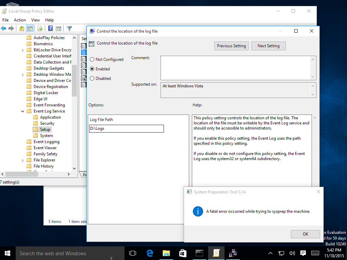
Task: Select the Setup tree item
Action: [45, 129]
